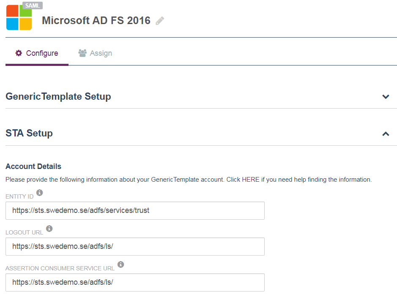Click the SAML badge on the app logo
The height and width of the screenshot is (297, 397).
(33, 5)
